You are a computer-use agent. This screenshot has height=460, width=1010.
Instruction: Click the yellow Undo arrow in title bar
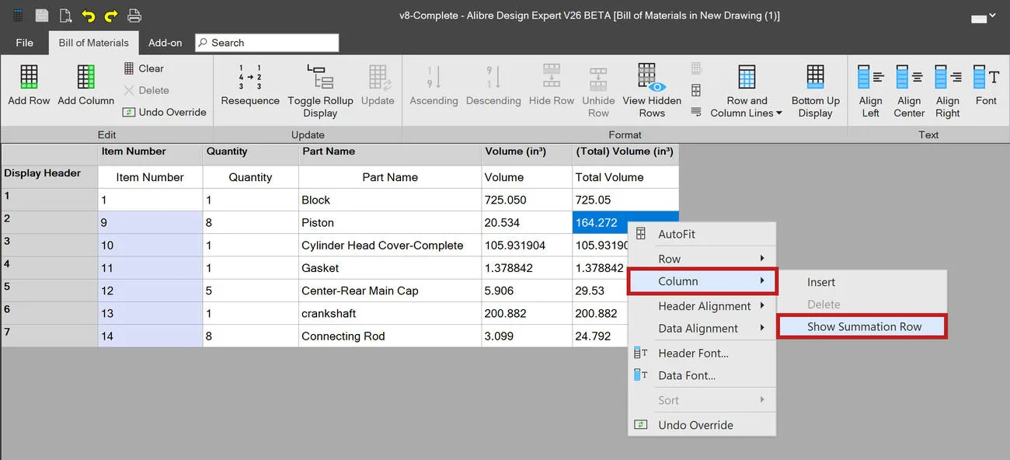[88, 16]
